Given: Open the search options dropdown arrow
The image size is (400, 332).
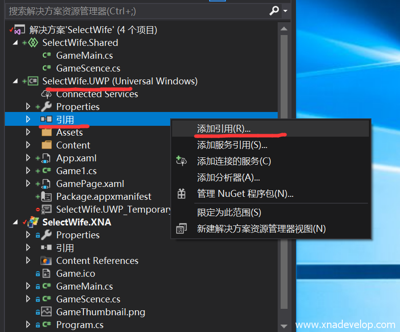Looking at the screenshot, I should [x=285, y=11].
